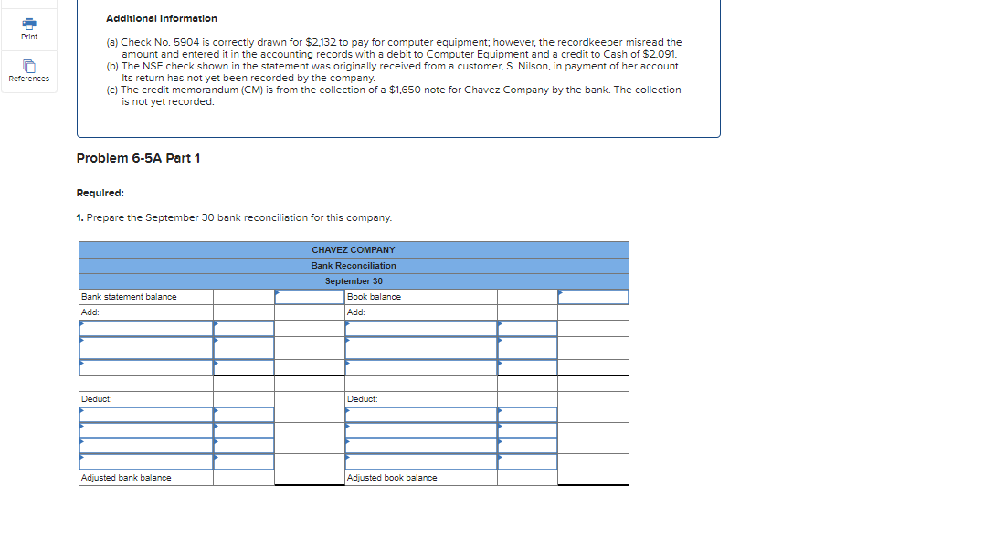
Task: Click the 'CHAVEZ COMPANY' table header
Action: (x=354, y=250)
